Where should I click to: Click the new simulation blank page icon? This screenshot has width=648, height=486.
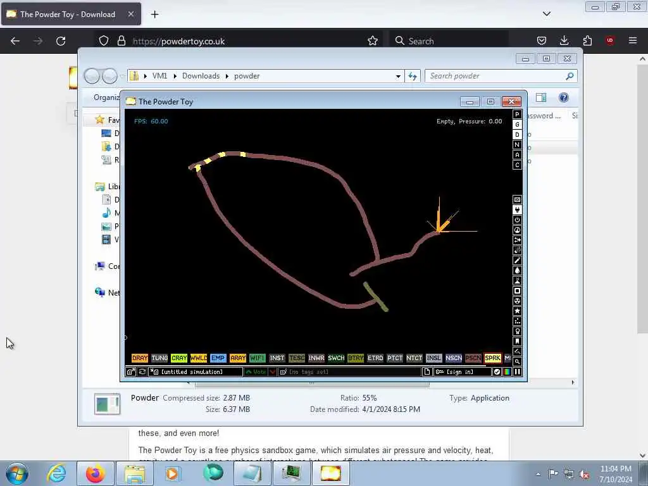427,372
